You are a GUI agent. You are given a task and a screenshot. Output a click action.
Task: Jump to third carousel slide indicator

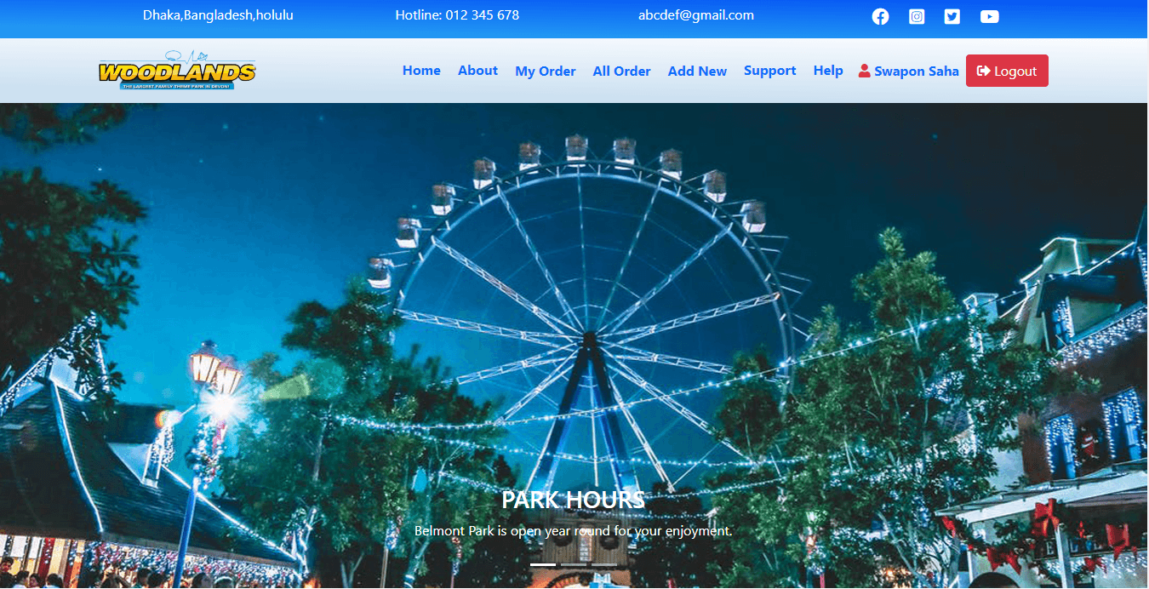click(604, 564)
